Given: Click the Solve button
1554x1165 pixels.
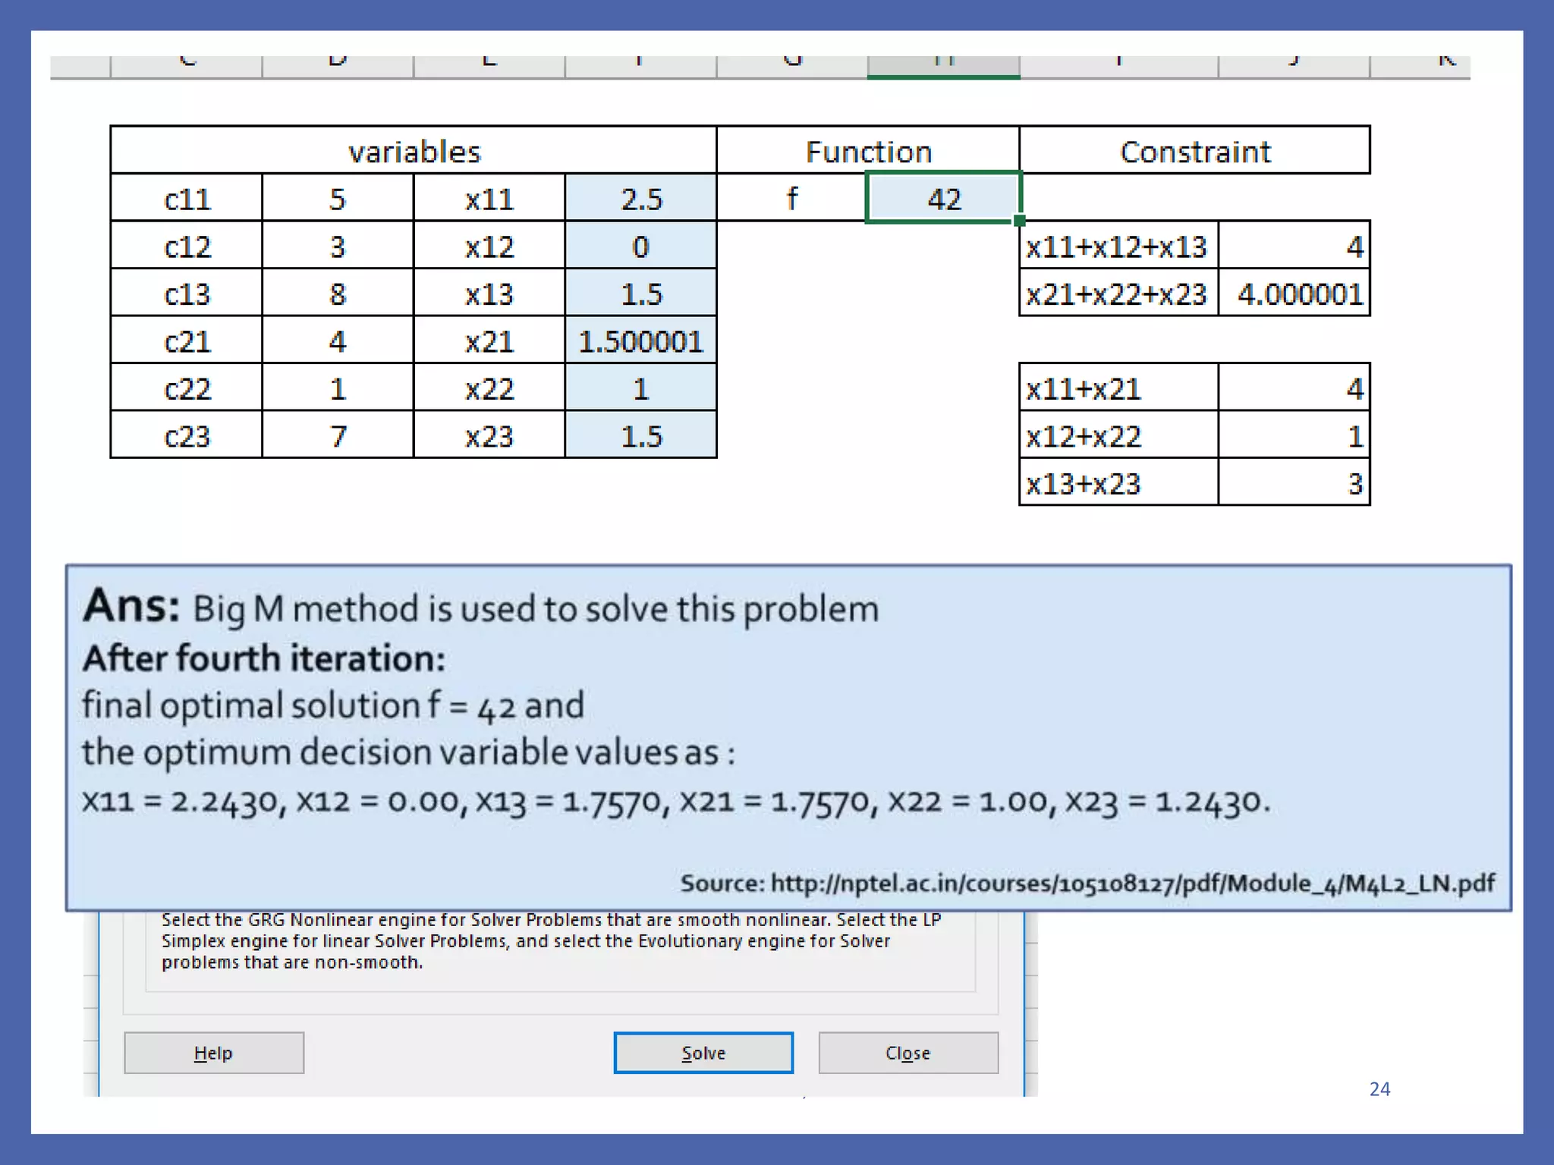Looking at the screenshot, I should tap(703, 1053).
